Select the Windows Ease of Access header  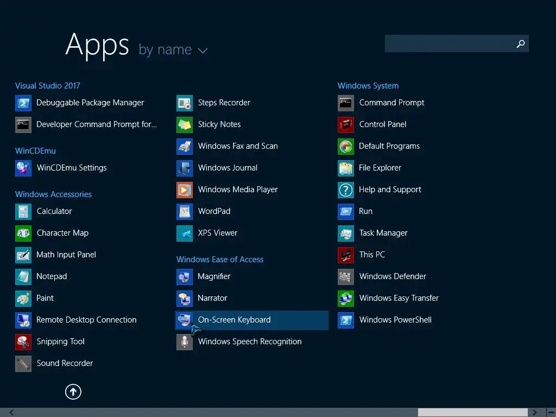tap(220, 260)
